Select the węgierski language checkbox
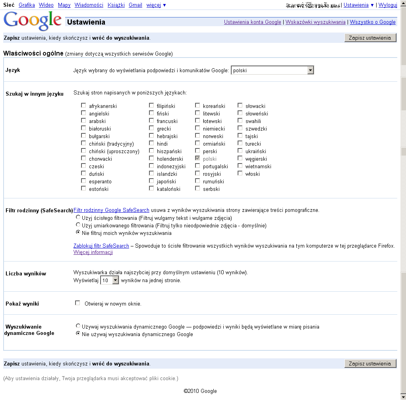The height and width of the screenshot is (400, 406). pyautogui.click(x=240, y=158)
